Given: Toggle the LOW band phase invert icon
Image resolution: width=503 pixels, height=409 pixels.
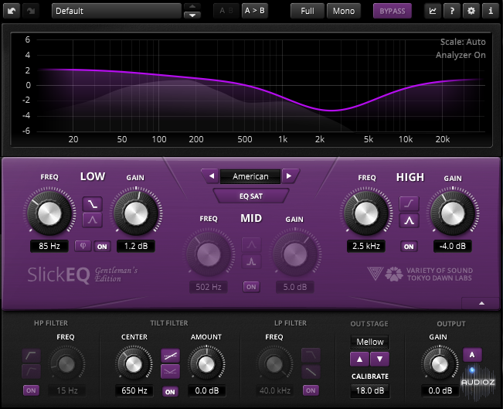Looking at the screenshot, I should pos(83,246).
